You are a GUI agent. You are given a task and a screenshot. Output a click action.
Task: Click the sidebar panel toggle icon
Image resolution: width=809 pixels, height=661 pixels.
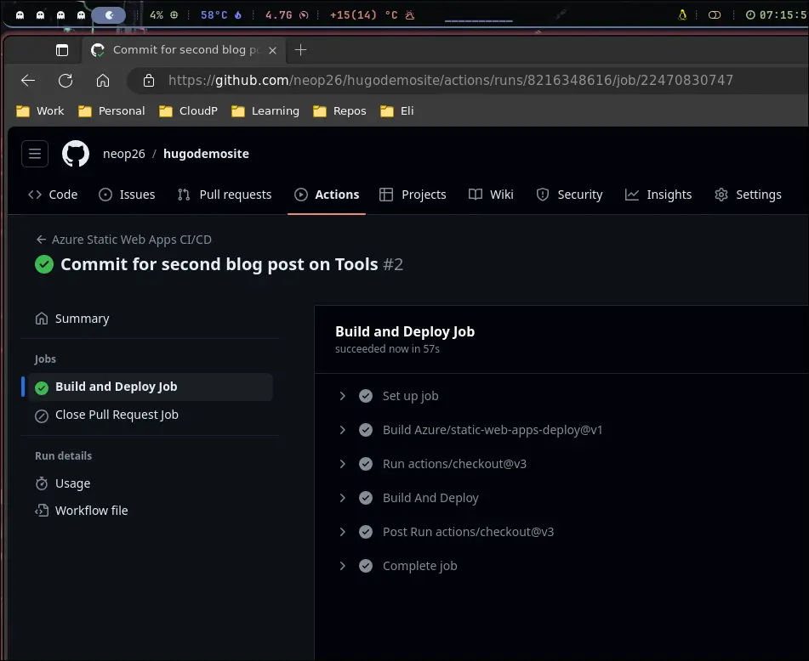(62, 50)
